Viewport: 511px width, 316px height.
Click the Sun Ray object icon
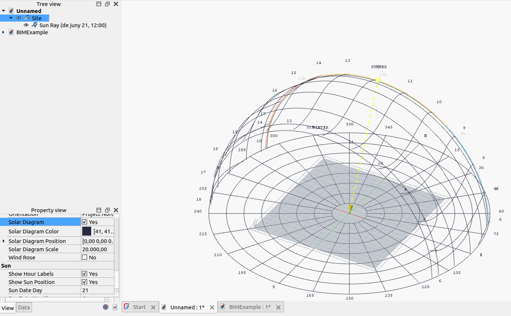point(34,25)
